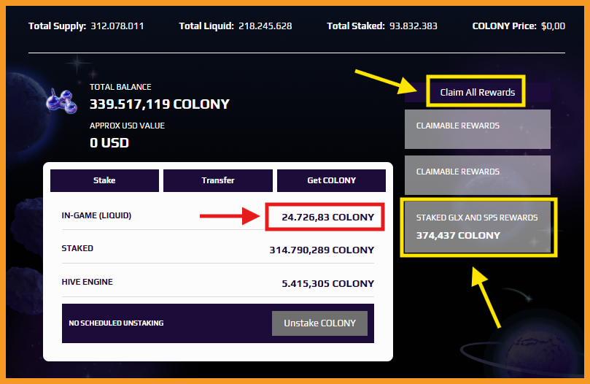The image size is (590, 384).
Task: Click the In-Game (Liquid) row label
Action: [x=96, y=215]
